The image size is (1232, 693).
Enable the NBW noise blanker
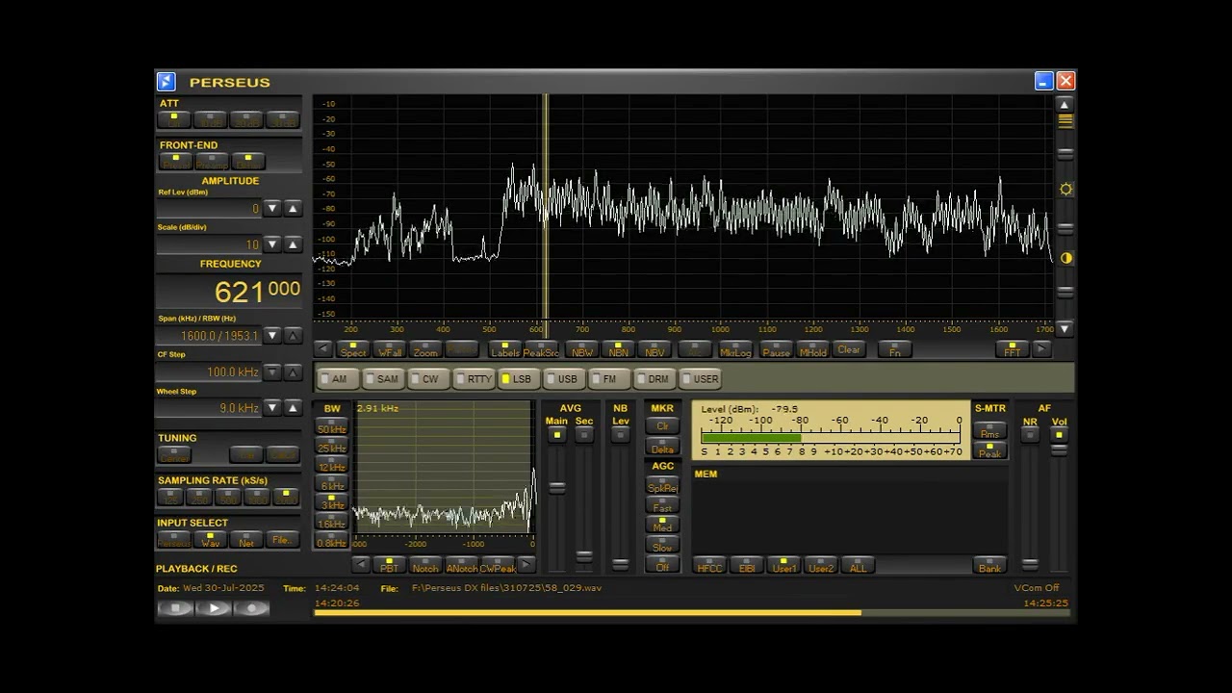click(581, 349)
